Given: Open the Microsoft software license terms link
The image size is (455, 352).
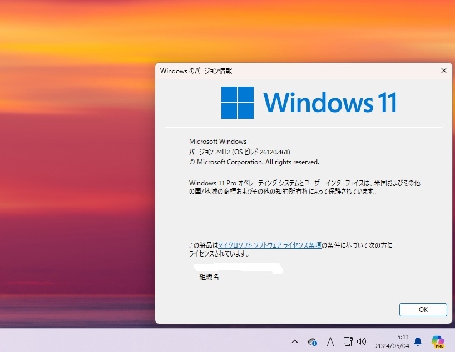Looking at the screenshot, I should click(x=269, y=245).
